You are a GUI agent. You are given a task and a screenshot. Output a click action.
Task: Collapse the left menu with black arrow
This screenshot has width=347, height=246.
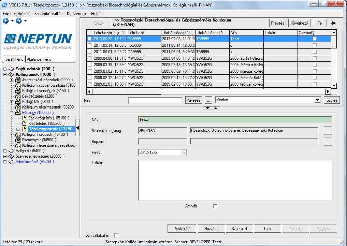[77, 128]
